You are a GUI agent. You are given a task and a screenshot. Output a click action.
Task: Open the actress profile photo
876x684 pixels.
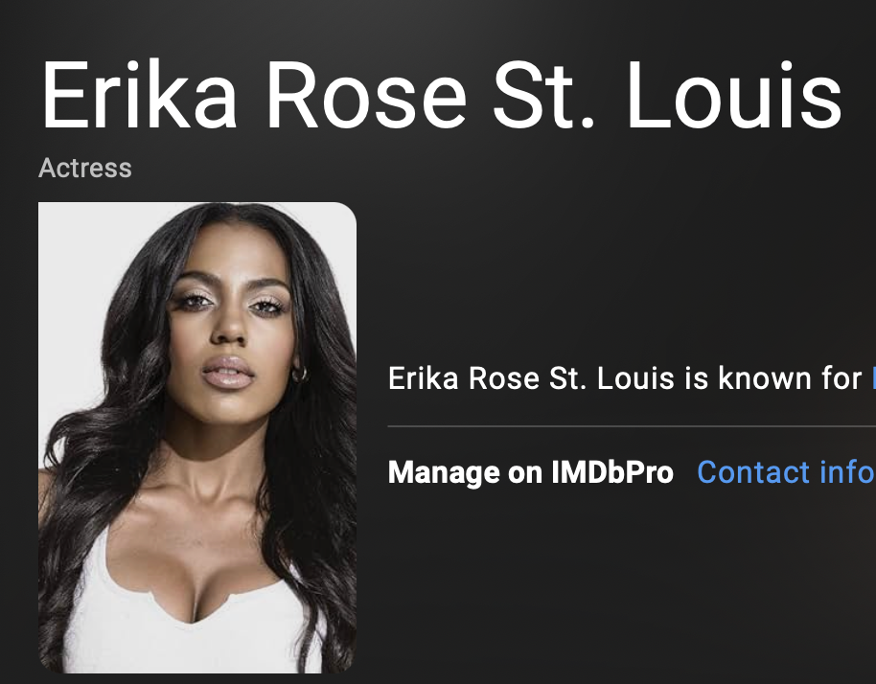pyautogui.click(x=197, y=437)
